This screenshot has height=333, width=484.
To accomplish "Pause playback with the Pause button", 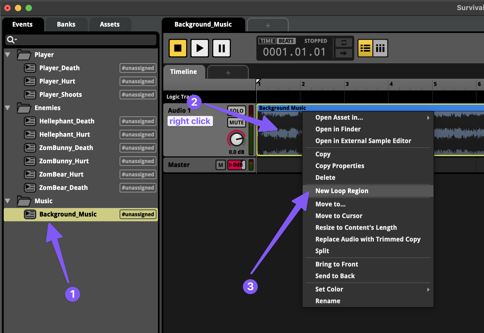I will (x=222, y=48).
